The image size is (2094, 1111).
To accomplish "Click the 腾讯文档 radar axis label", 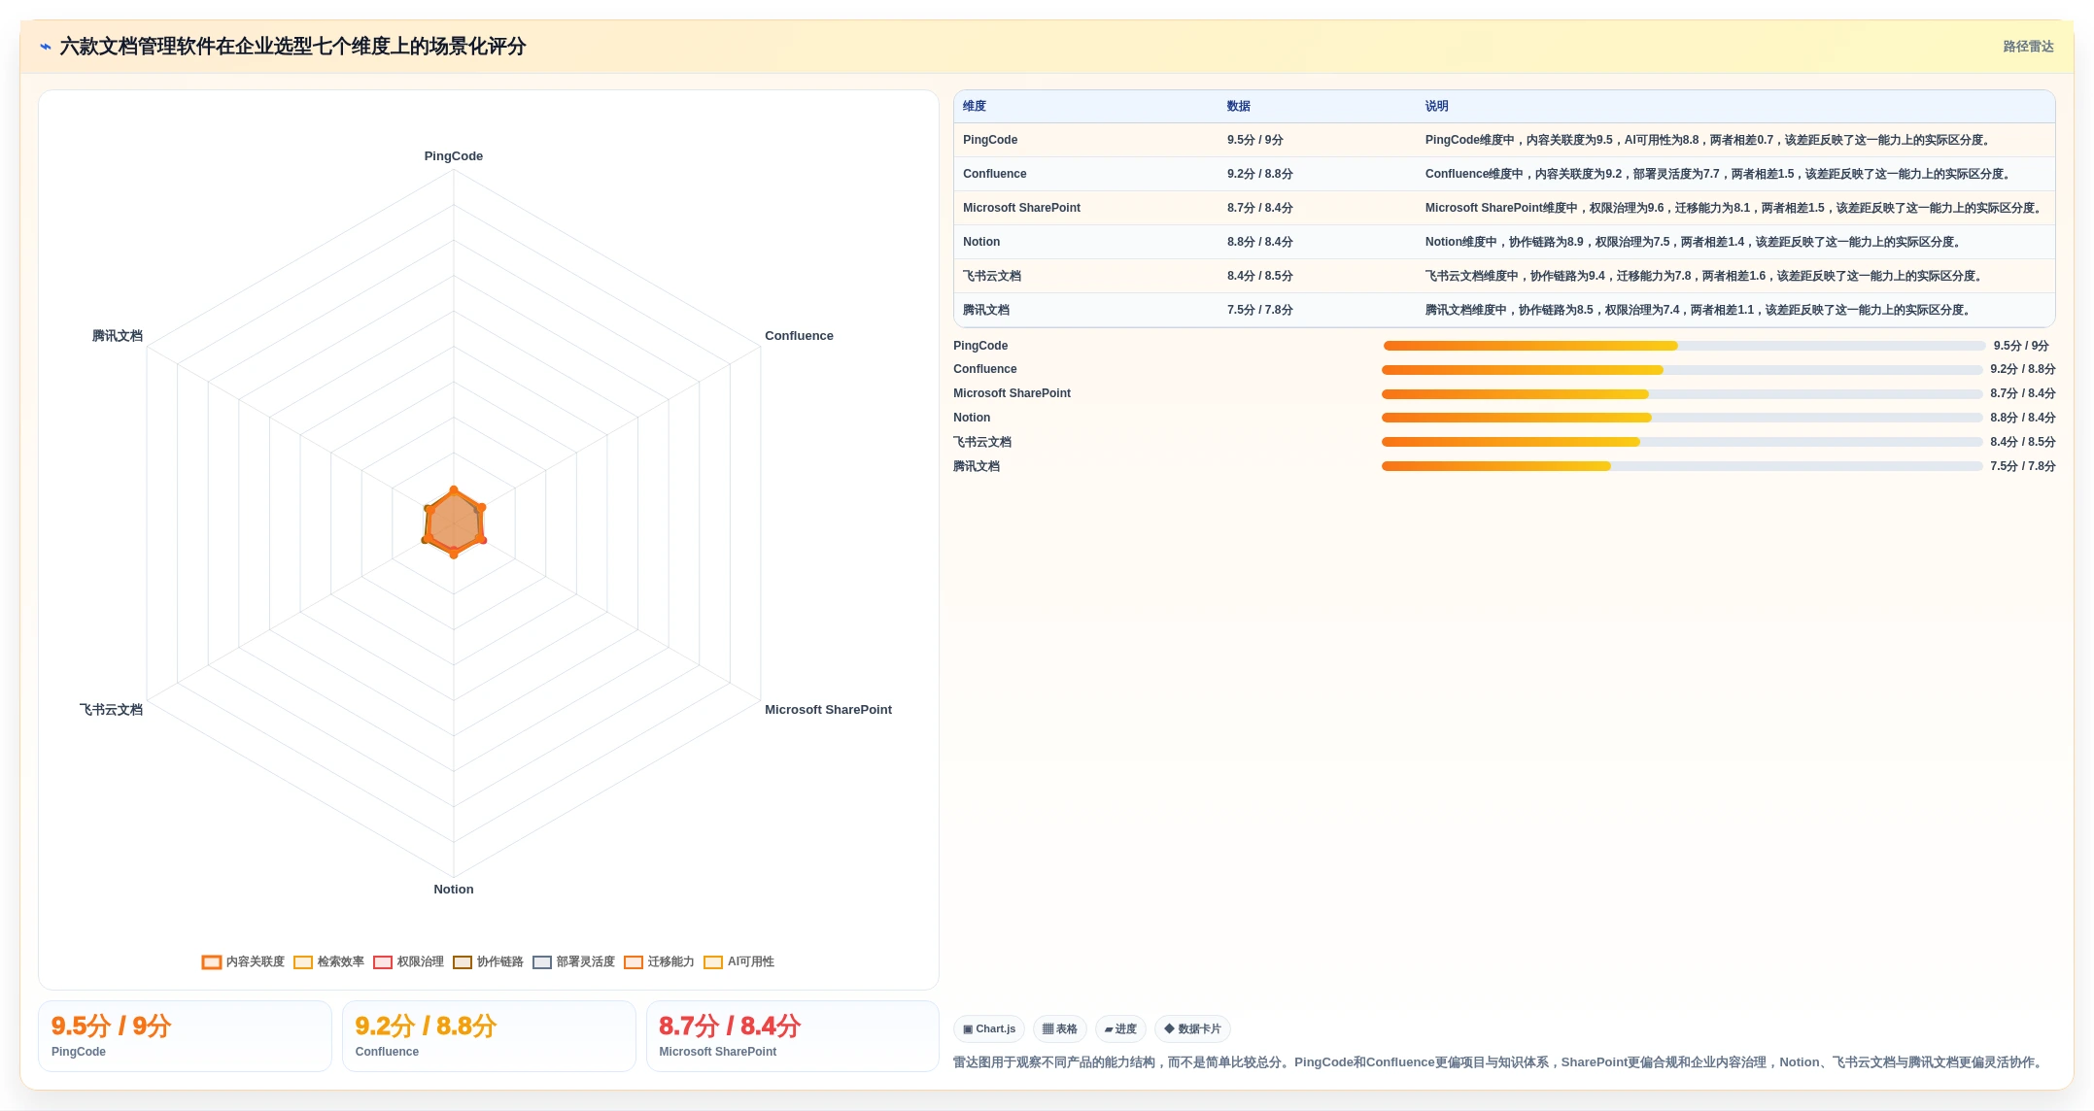I will point(117,336).
